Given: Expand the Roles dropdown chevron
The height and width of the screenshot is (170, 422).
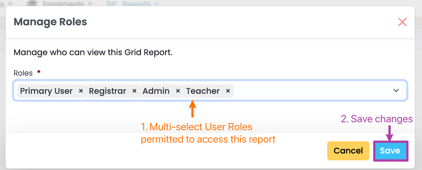Looking at the screenshot, I should [x=396, y=91].
